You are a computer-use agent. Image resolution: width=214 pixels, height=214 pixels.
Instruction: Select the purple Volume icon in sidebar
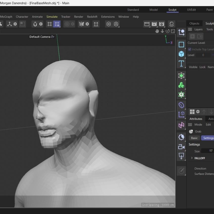pos(181,105)
